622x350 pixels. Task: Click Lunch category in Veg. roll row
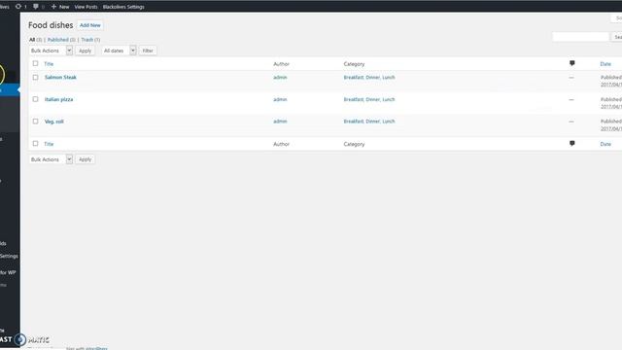389,122
